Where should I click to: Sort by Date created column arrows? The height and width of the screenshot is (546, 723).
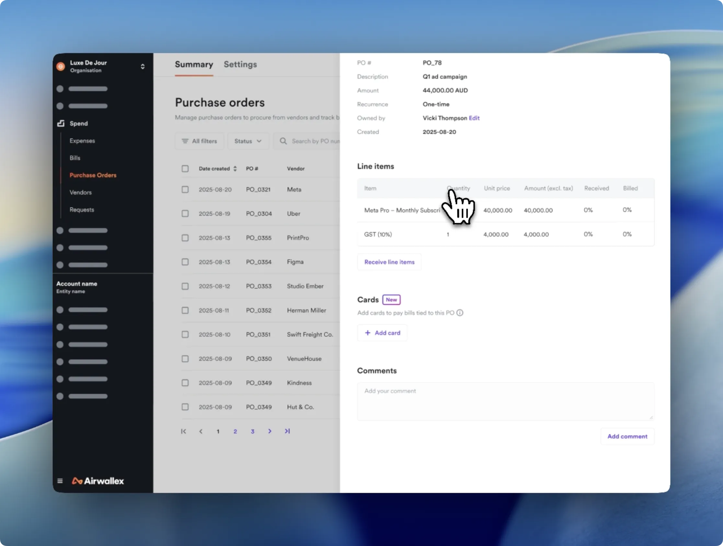[x=235, y=169]
